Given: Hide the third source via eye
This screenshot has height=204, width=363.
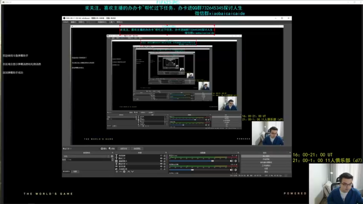Looking at the screenshot, I should click(x=161, y=161).
